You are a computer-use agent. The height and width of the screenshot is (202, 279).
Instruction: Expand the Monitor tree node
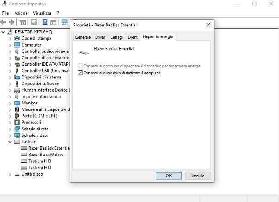click(x=10, y=103)
